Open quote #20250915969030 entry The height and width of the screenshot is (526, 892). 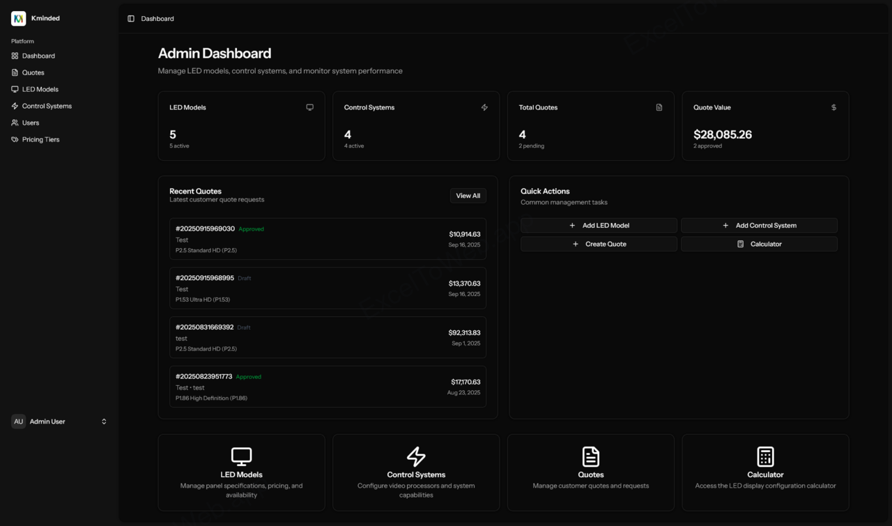tap(328, 239)
